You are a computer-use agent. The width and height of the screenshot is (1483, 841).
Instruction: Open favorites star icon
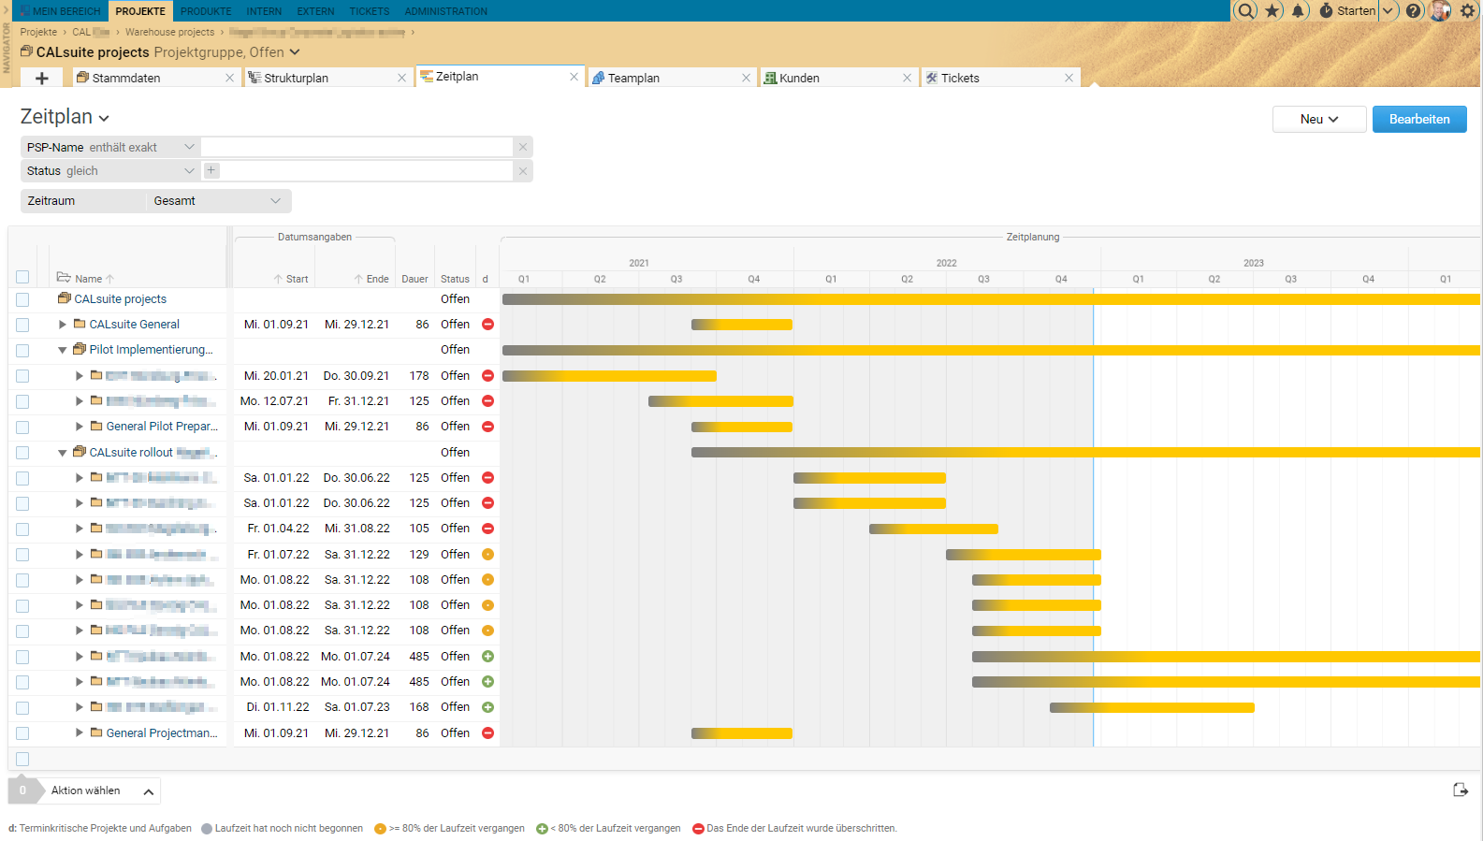[x=1273, y=11]
